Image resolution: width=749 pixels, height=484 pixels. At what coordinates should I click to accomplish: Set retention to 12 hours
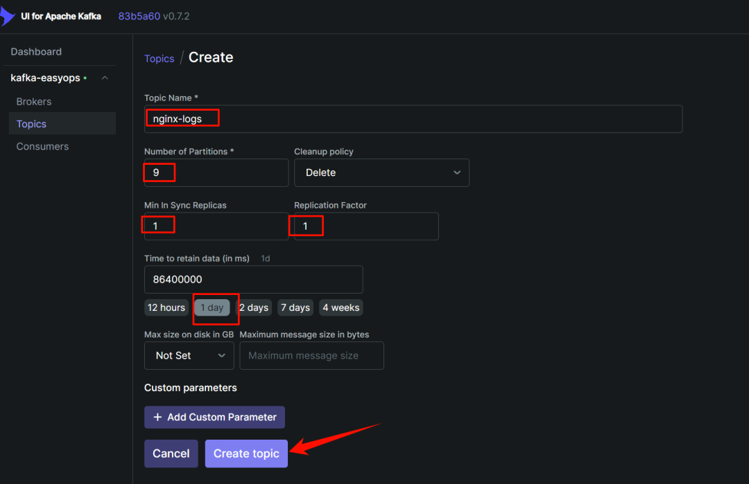coord(166,307)
